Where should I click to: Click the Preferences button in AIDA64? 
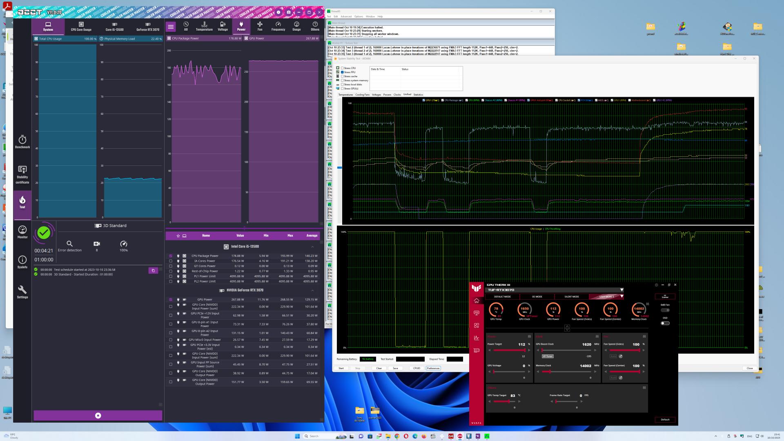coord(433,368)
